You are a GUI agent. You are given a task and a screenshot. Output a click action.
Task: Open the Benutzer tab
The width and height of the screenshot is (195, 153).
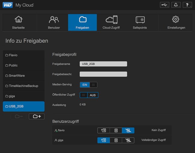coord(54,23)
